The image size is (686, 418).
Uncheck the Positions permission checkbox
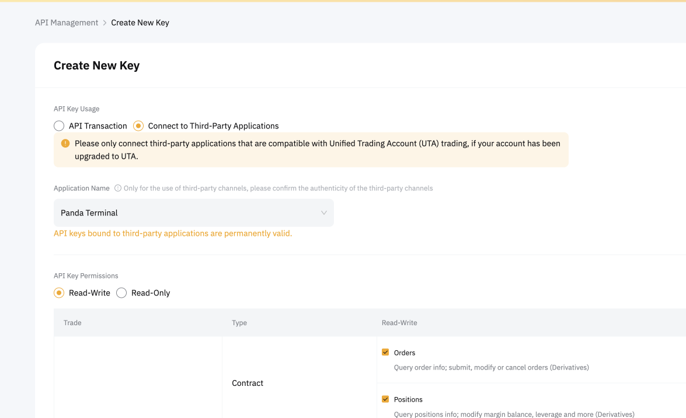385,399
